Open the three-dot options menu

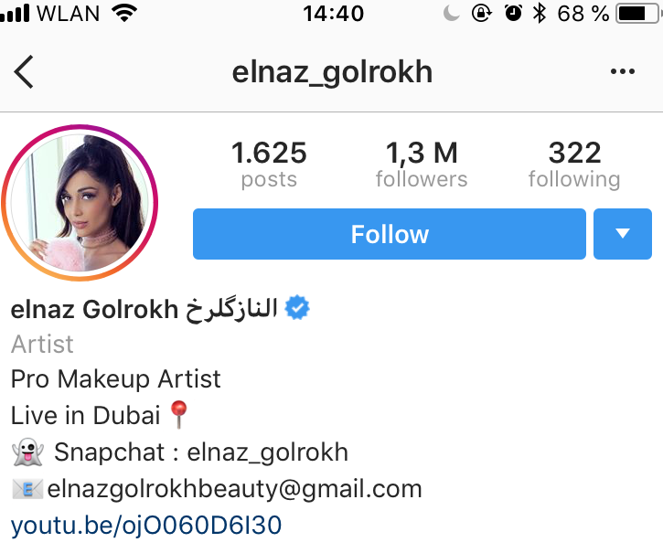pyautogui.click(x=623, y=71)
